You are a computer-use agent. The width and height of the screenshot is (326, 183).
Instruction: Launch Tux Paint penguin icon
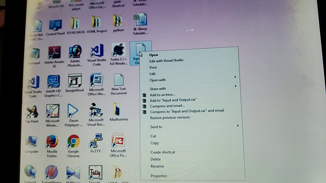[32, 114]
